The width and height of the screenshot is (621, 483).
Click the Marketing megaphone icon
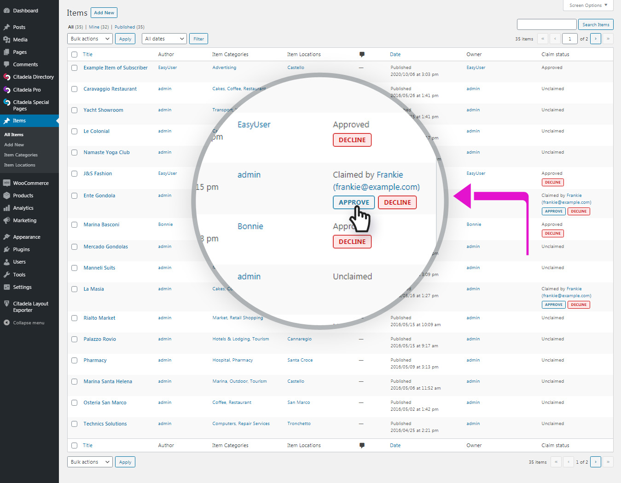7,220
